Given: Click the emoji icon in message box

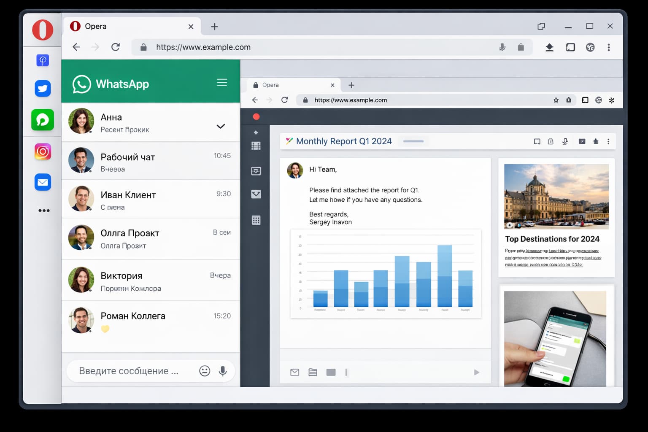Looking at the screenshot, I should click(x=205, y=371).
